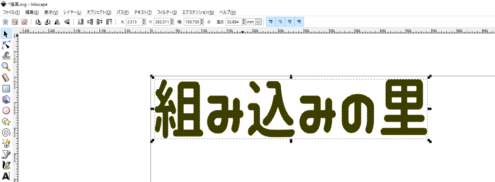Click Select All objects icon
Viewport: 495px width, 182px height.
click(5, 22)
